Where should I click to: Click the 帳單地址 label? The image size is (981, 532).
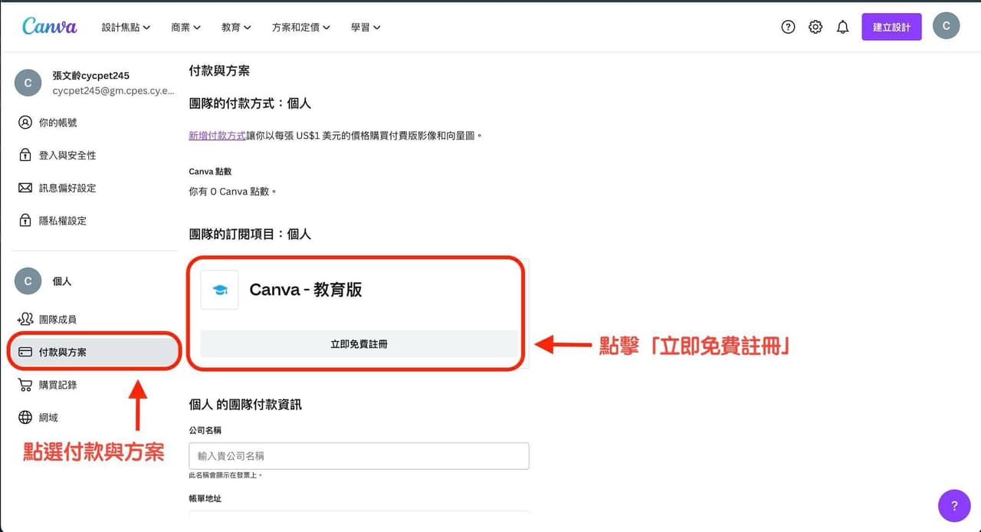tap(205, 498)
